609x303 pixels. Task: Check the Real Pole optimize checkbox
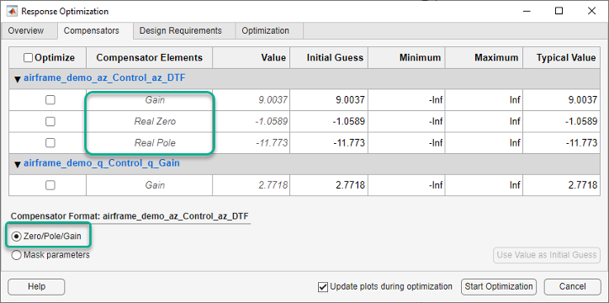point(50,143)
